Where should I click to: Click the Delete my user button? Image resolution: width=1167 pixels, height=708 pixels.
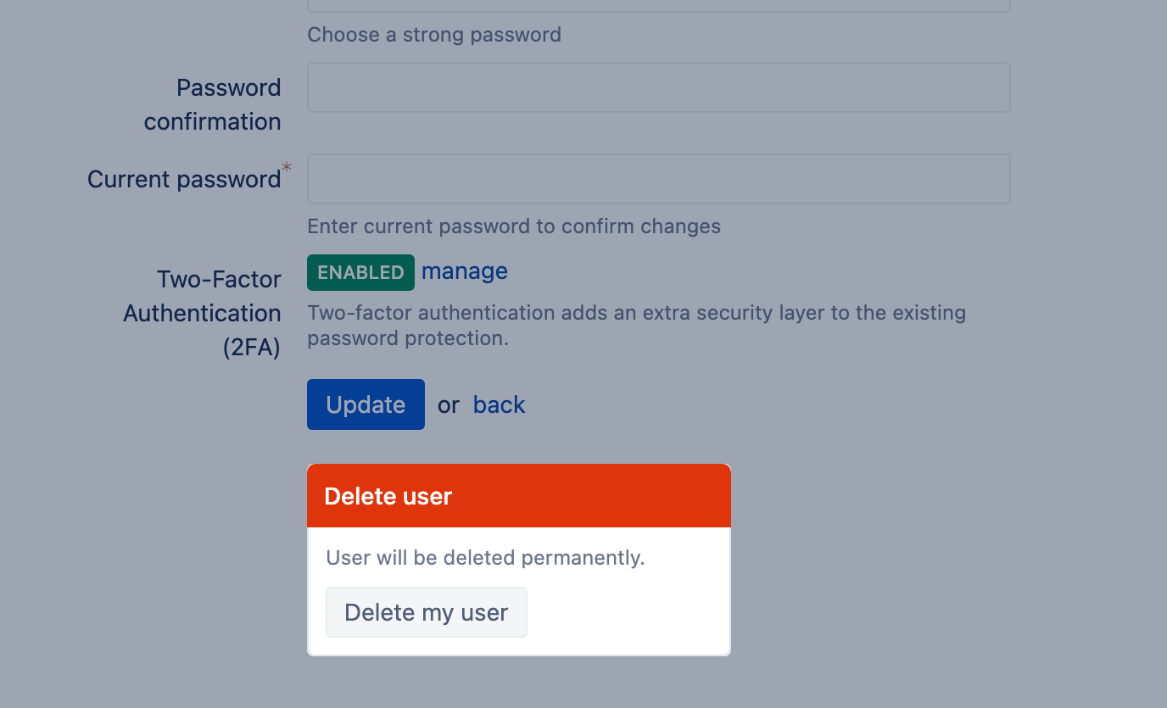(427, 612)
